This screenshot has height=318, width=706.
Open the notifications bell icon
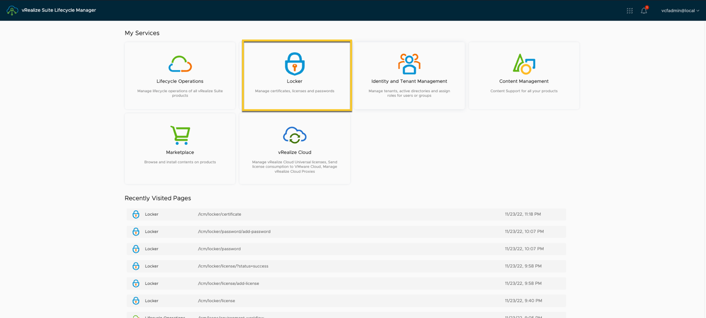[644, 10]
